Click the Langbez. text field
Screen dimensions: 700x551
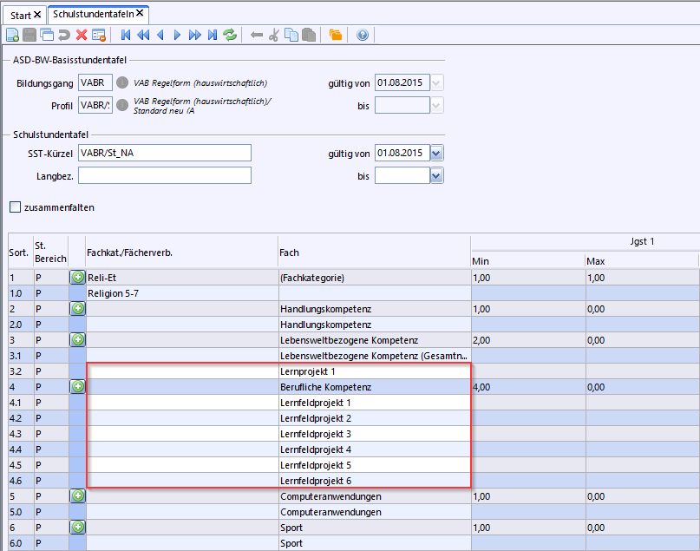tap(164, 175)
